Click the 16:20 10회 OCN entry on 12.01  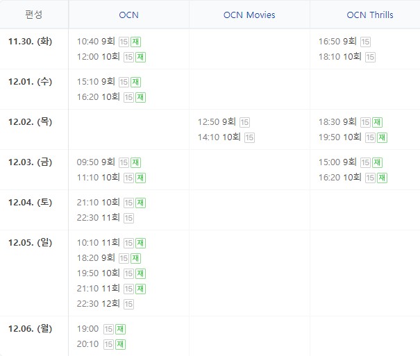[99, 97]
